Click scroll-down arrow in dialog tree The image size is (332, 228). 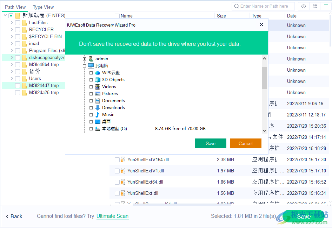[x=264, y=130]
